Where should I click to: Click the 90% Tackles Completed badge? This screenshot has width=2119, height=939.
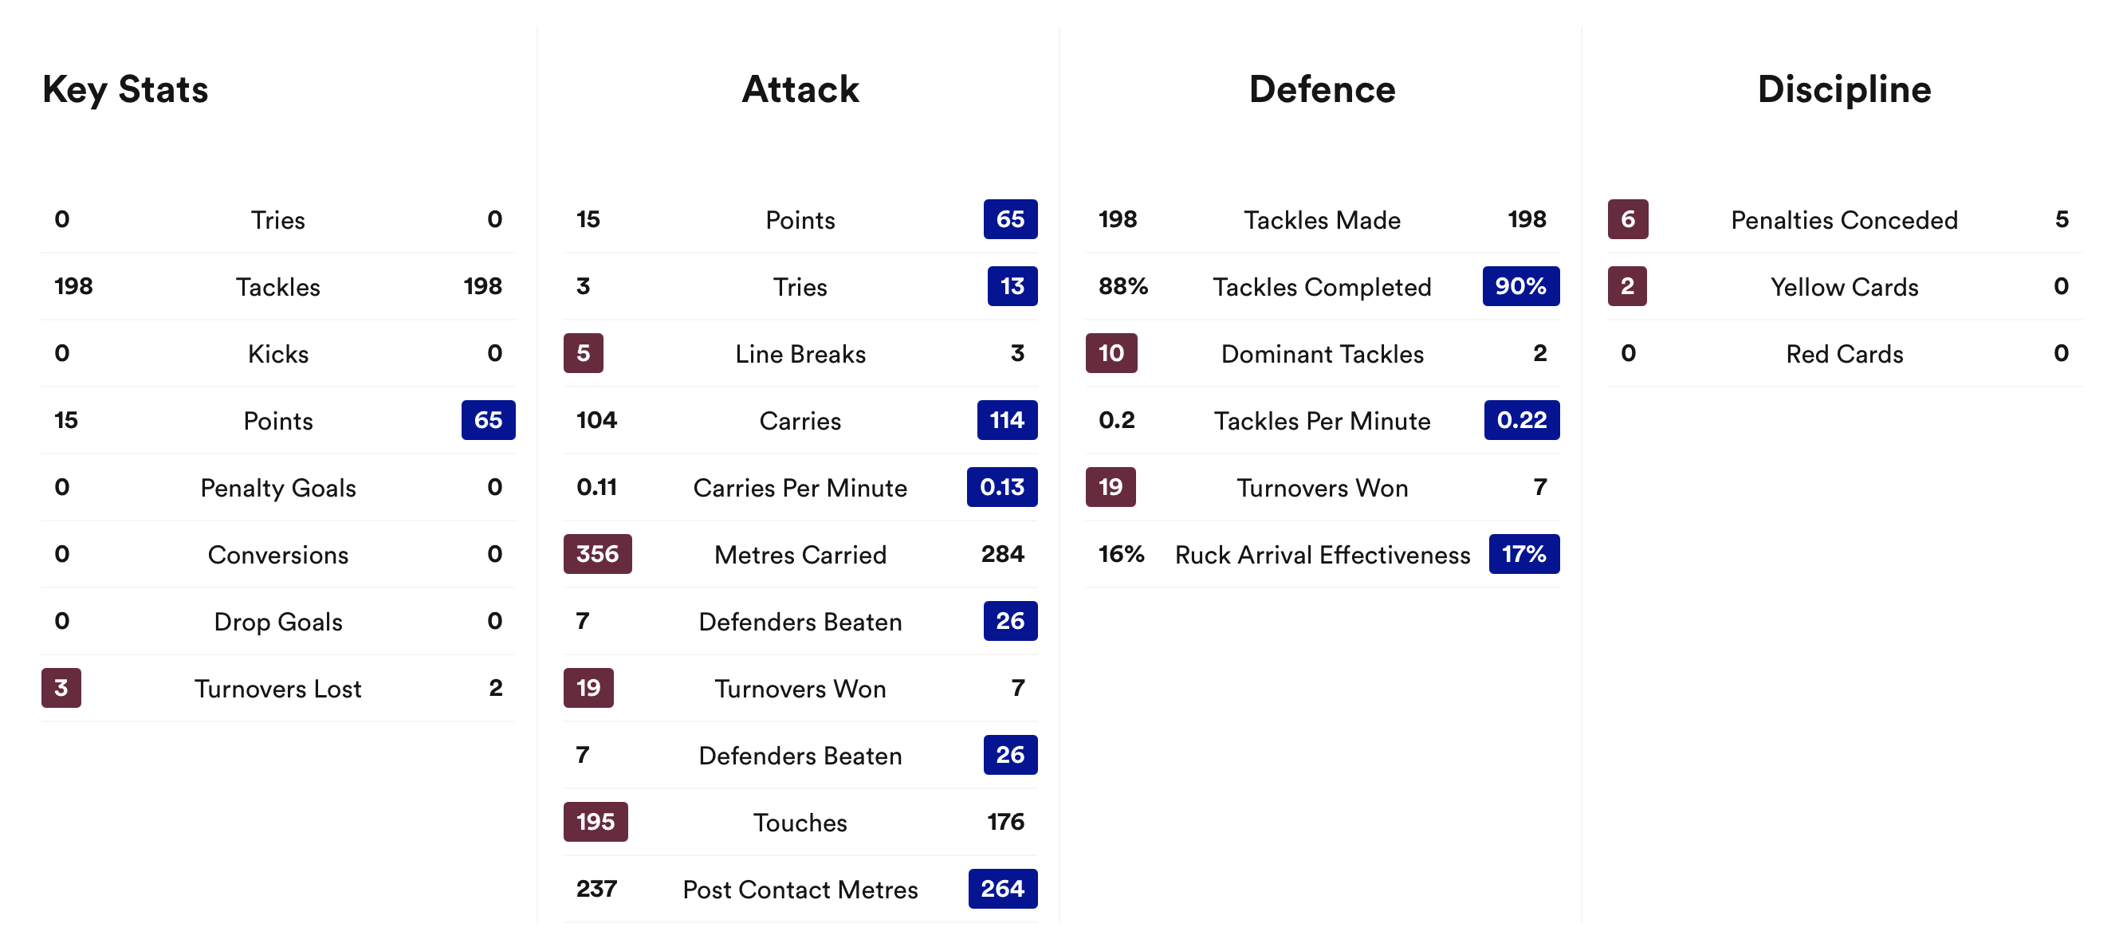click(1520, 286)
